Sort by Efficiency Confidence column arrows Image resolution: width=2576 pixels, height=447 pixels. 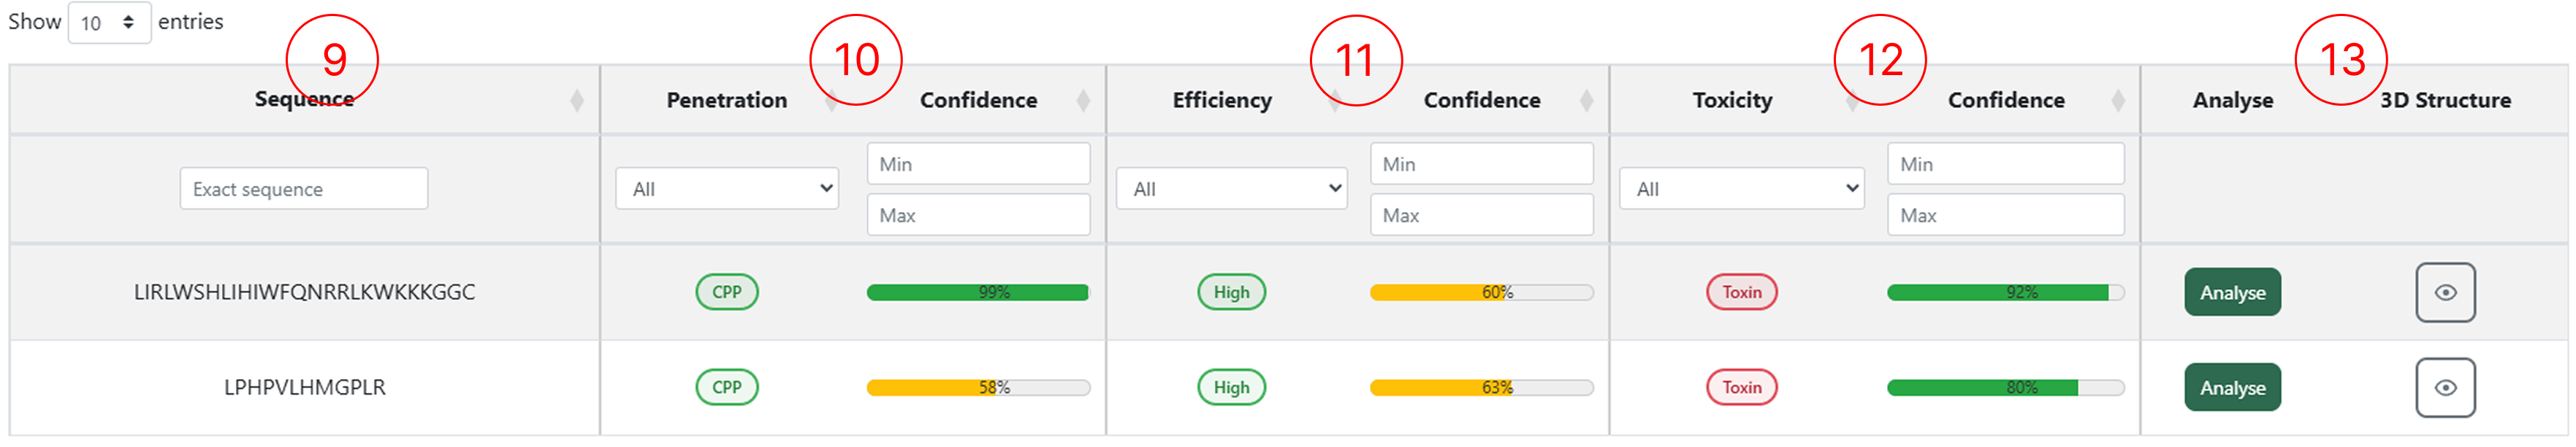click(x=1585, y=100)
